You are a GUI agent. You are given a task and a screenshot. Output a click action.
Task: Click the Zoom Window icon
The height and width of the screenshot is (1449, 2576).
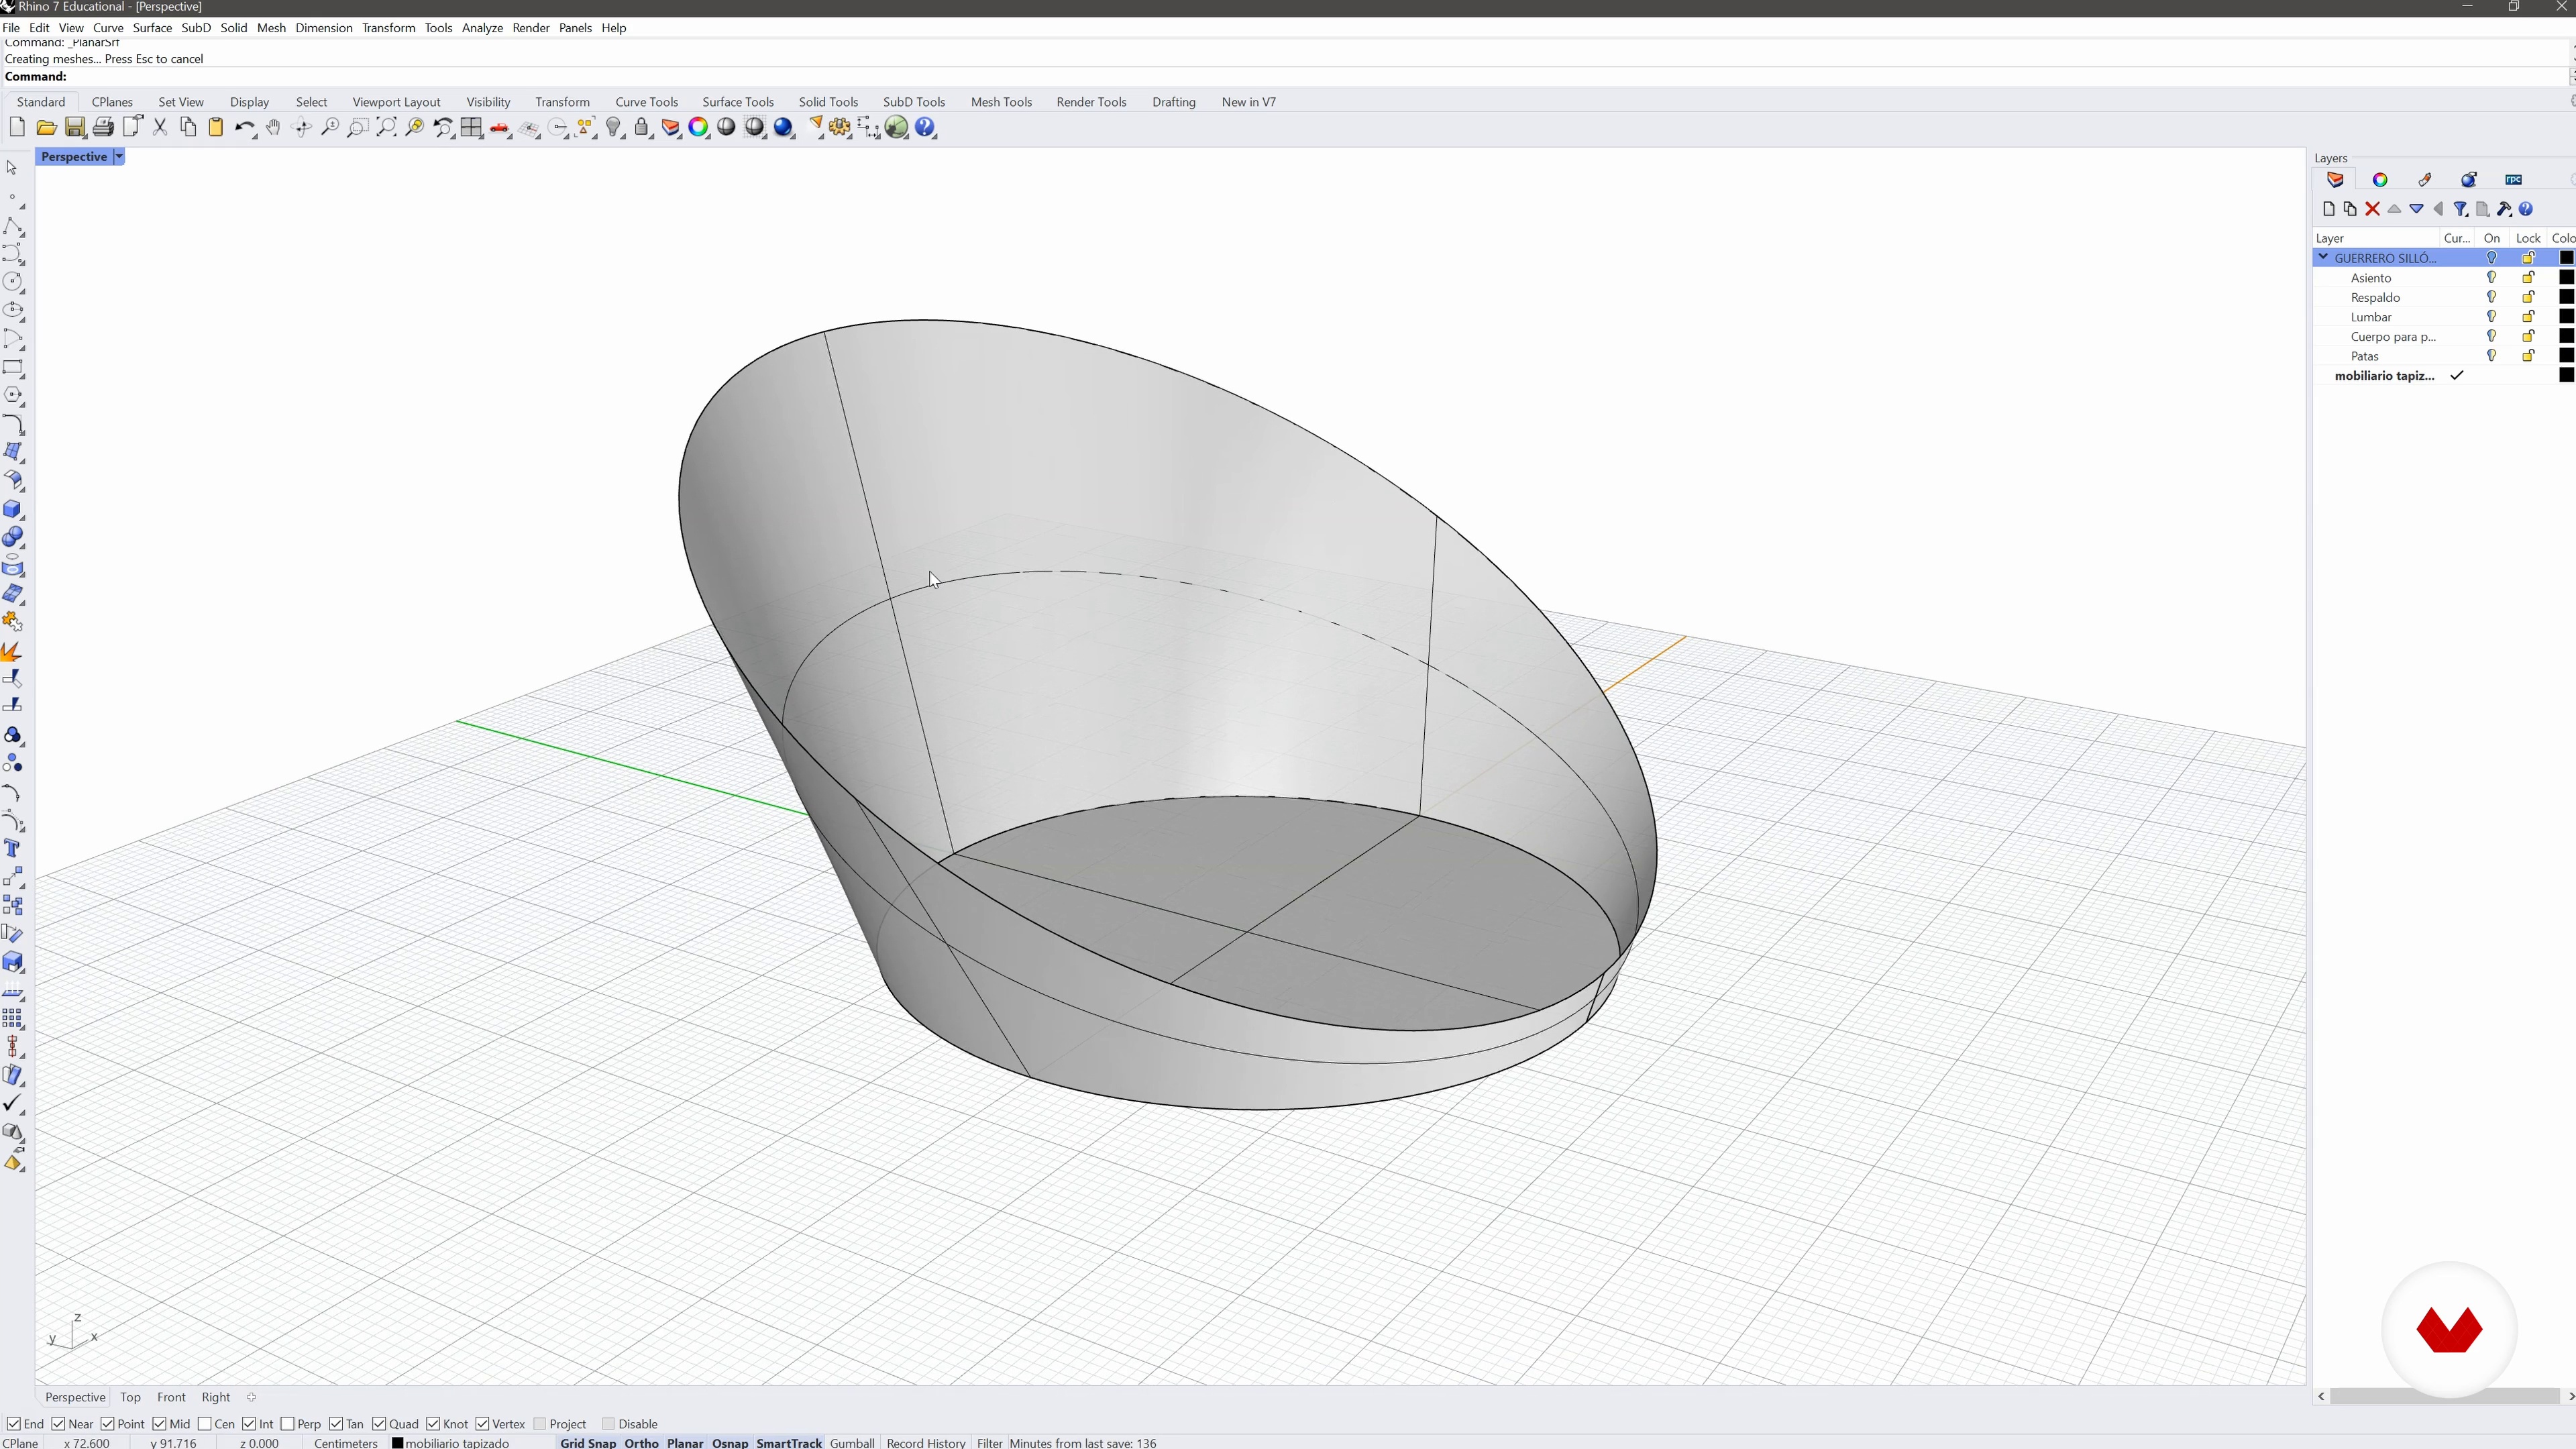click(358, 127)
